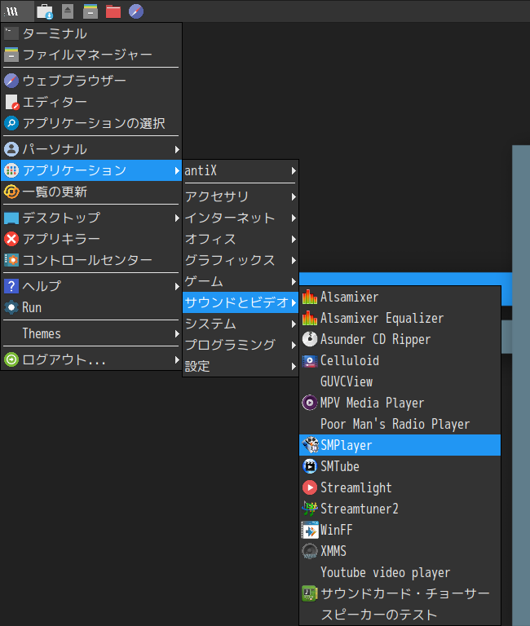Expand the antiX submenu arrow
Image resolution: width=530 pixels, height=626 pixels.
point(294,170)
